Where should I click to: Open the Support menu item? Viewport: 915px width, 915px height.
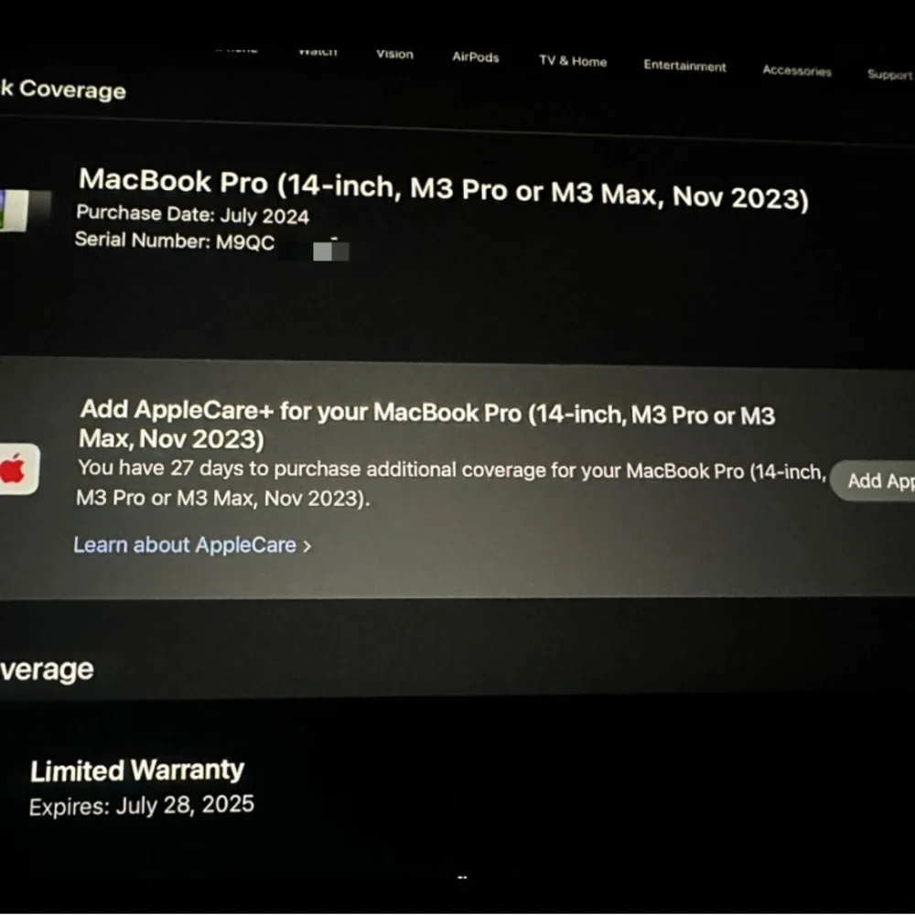(890, 74)
